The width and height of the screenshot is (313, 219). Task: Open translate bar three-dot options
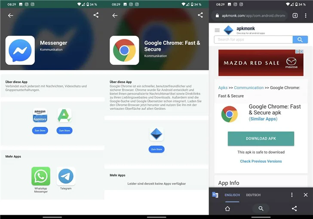click(292, 195)
